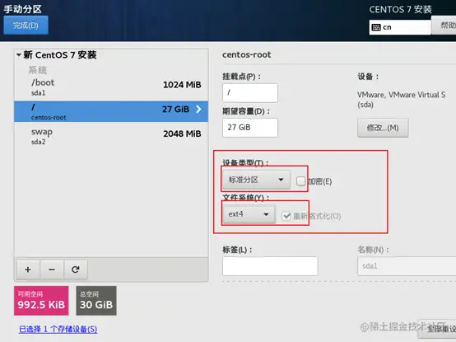Click the 标签(L) label input field

click(x=270, y=266)
